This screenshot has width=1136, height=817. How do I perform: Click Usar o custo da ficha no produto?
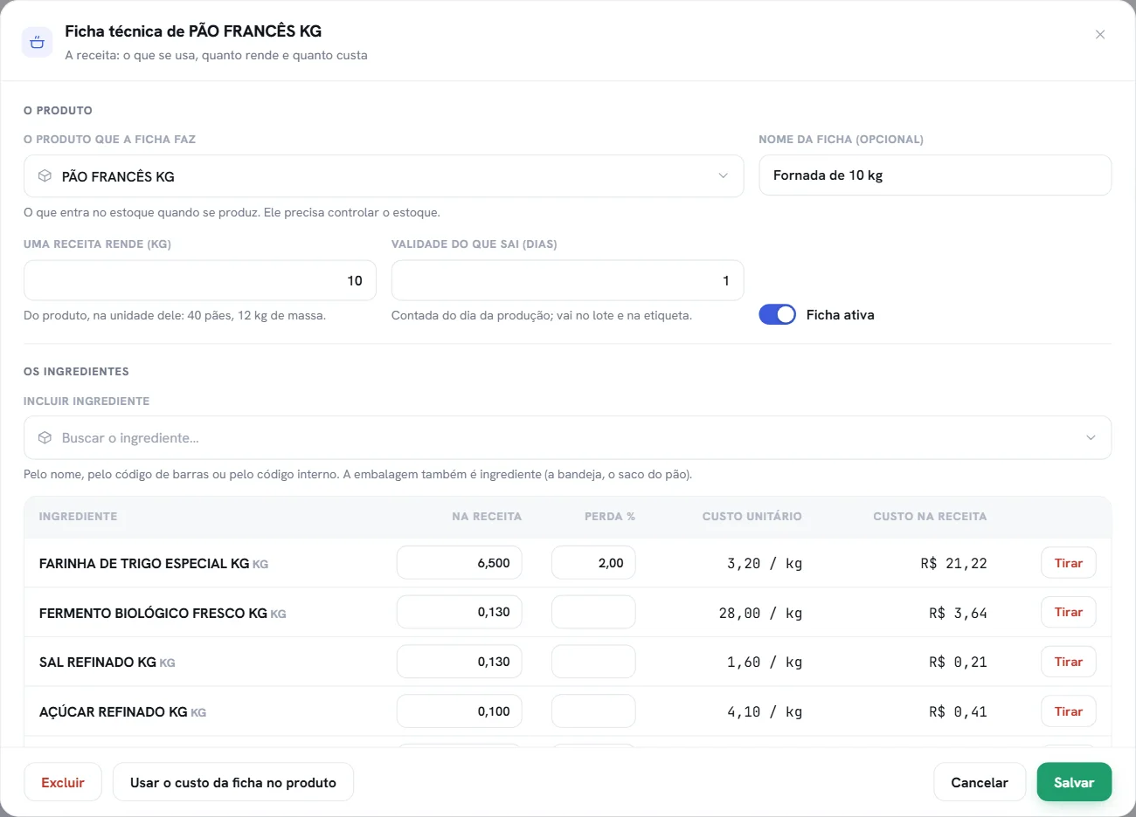(233, 782)
